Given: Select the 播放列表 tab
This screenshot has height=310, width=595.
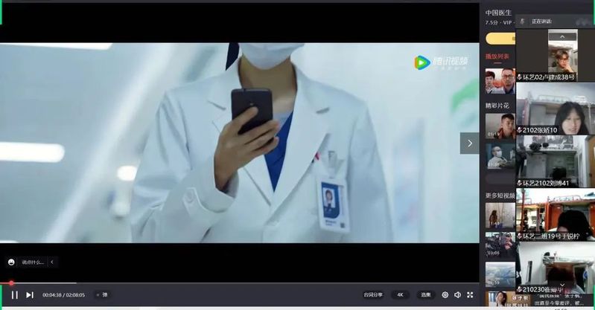Looking at the screenshot, I should point(497,56).
